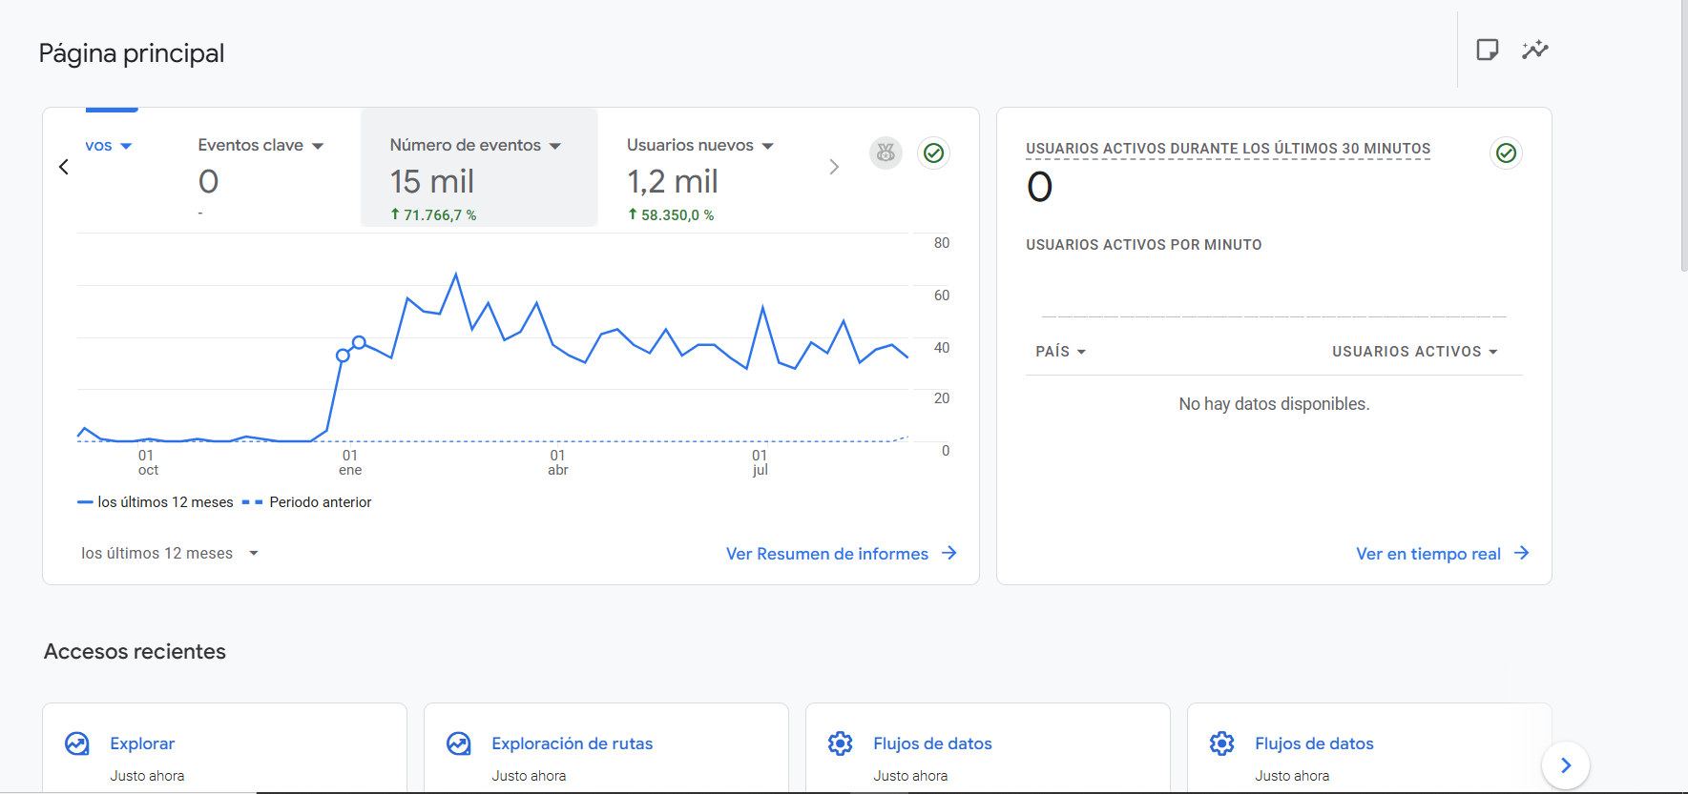The image size is (1688, 794).
Task: Click the 'Periodo anterior' legend entry
Action: coord(307,502)
